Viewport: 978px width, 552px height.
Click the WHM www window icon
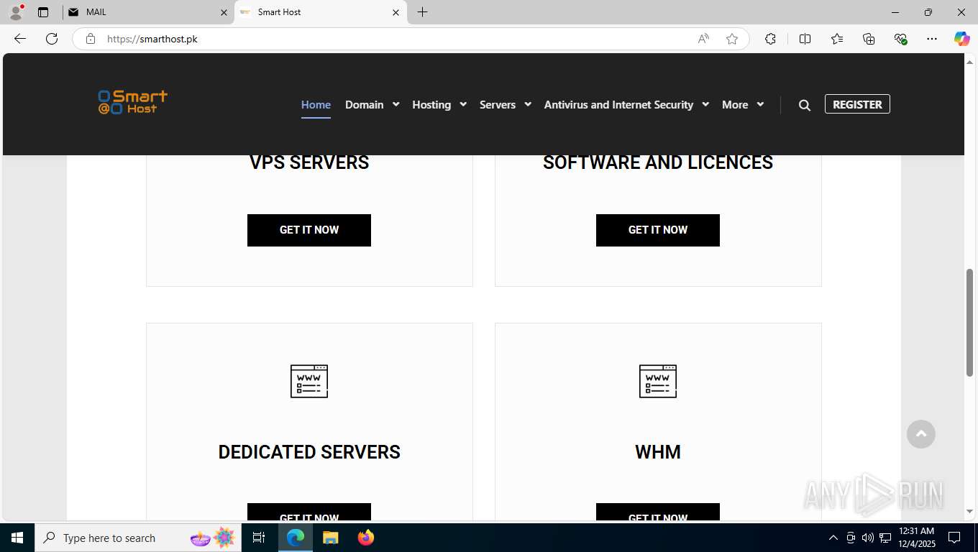[x=658, y=381]
